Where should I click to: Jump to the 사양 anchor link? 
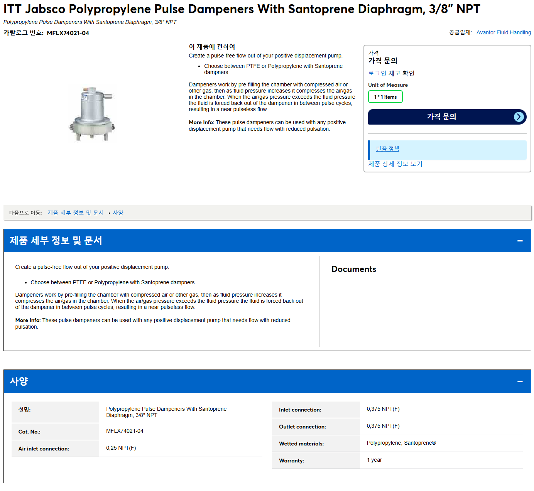click(x=118, y=213)
